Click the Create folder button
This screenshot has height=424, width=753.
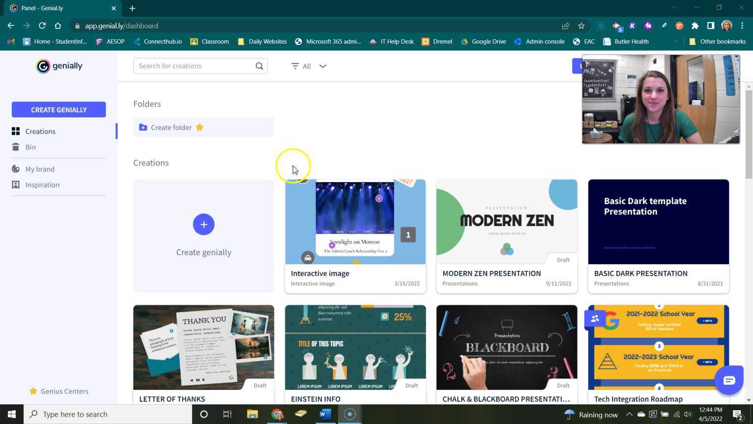pyautogui.click(x=171, y=127)
